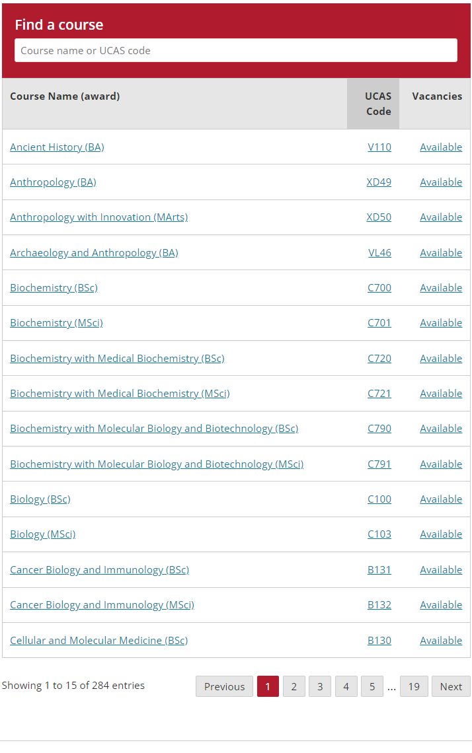Click UCAS code C790
The image size is (472, 753).
click(379, 429)
